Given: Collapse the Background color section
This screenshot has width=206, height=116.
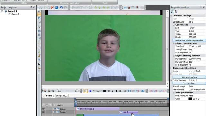Looking at the screenshot, I should coord(174,92).
